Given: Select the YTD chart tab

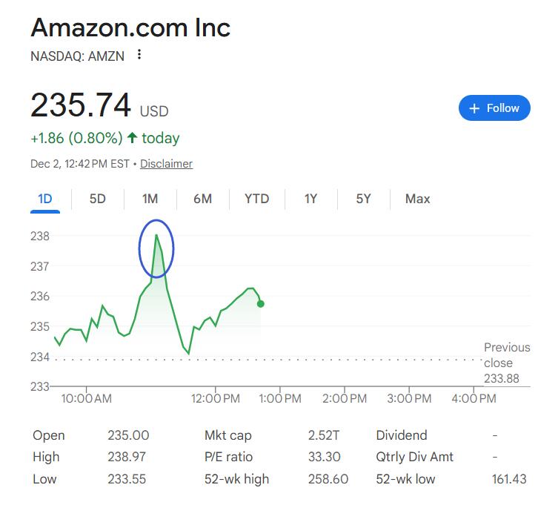Looking at the screenshot, I should 256,199.
